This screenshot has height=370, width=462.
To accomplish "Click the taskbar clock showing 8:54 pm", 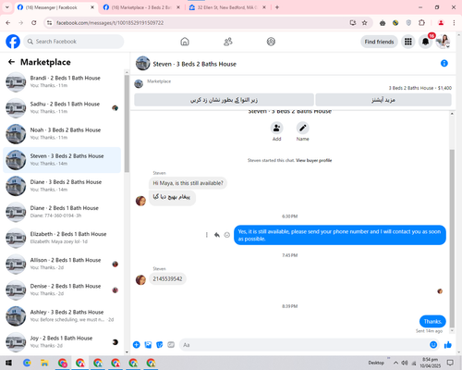I will click(x=431, y=363).
